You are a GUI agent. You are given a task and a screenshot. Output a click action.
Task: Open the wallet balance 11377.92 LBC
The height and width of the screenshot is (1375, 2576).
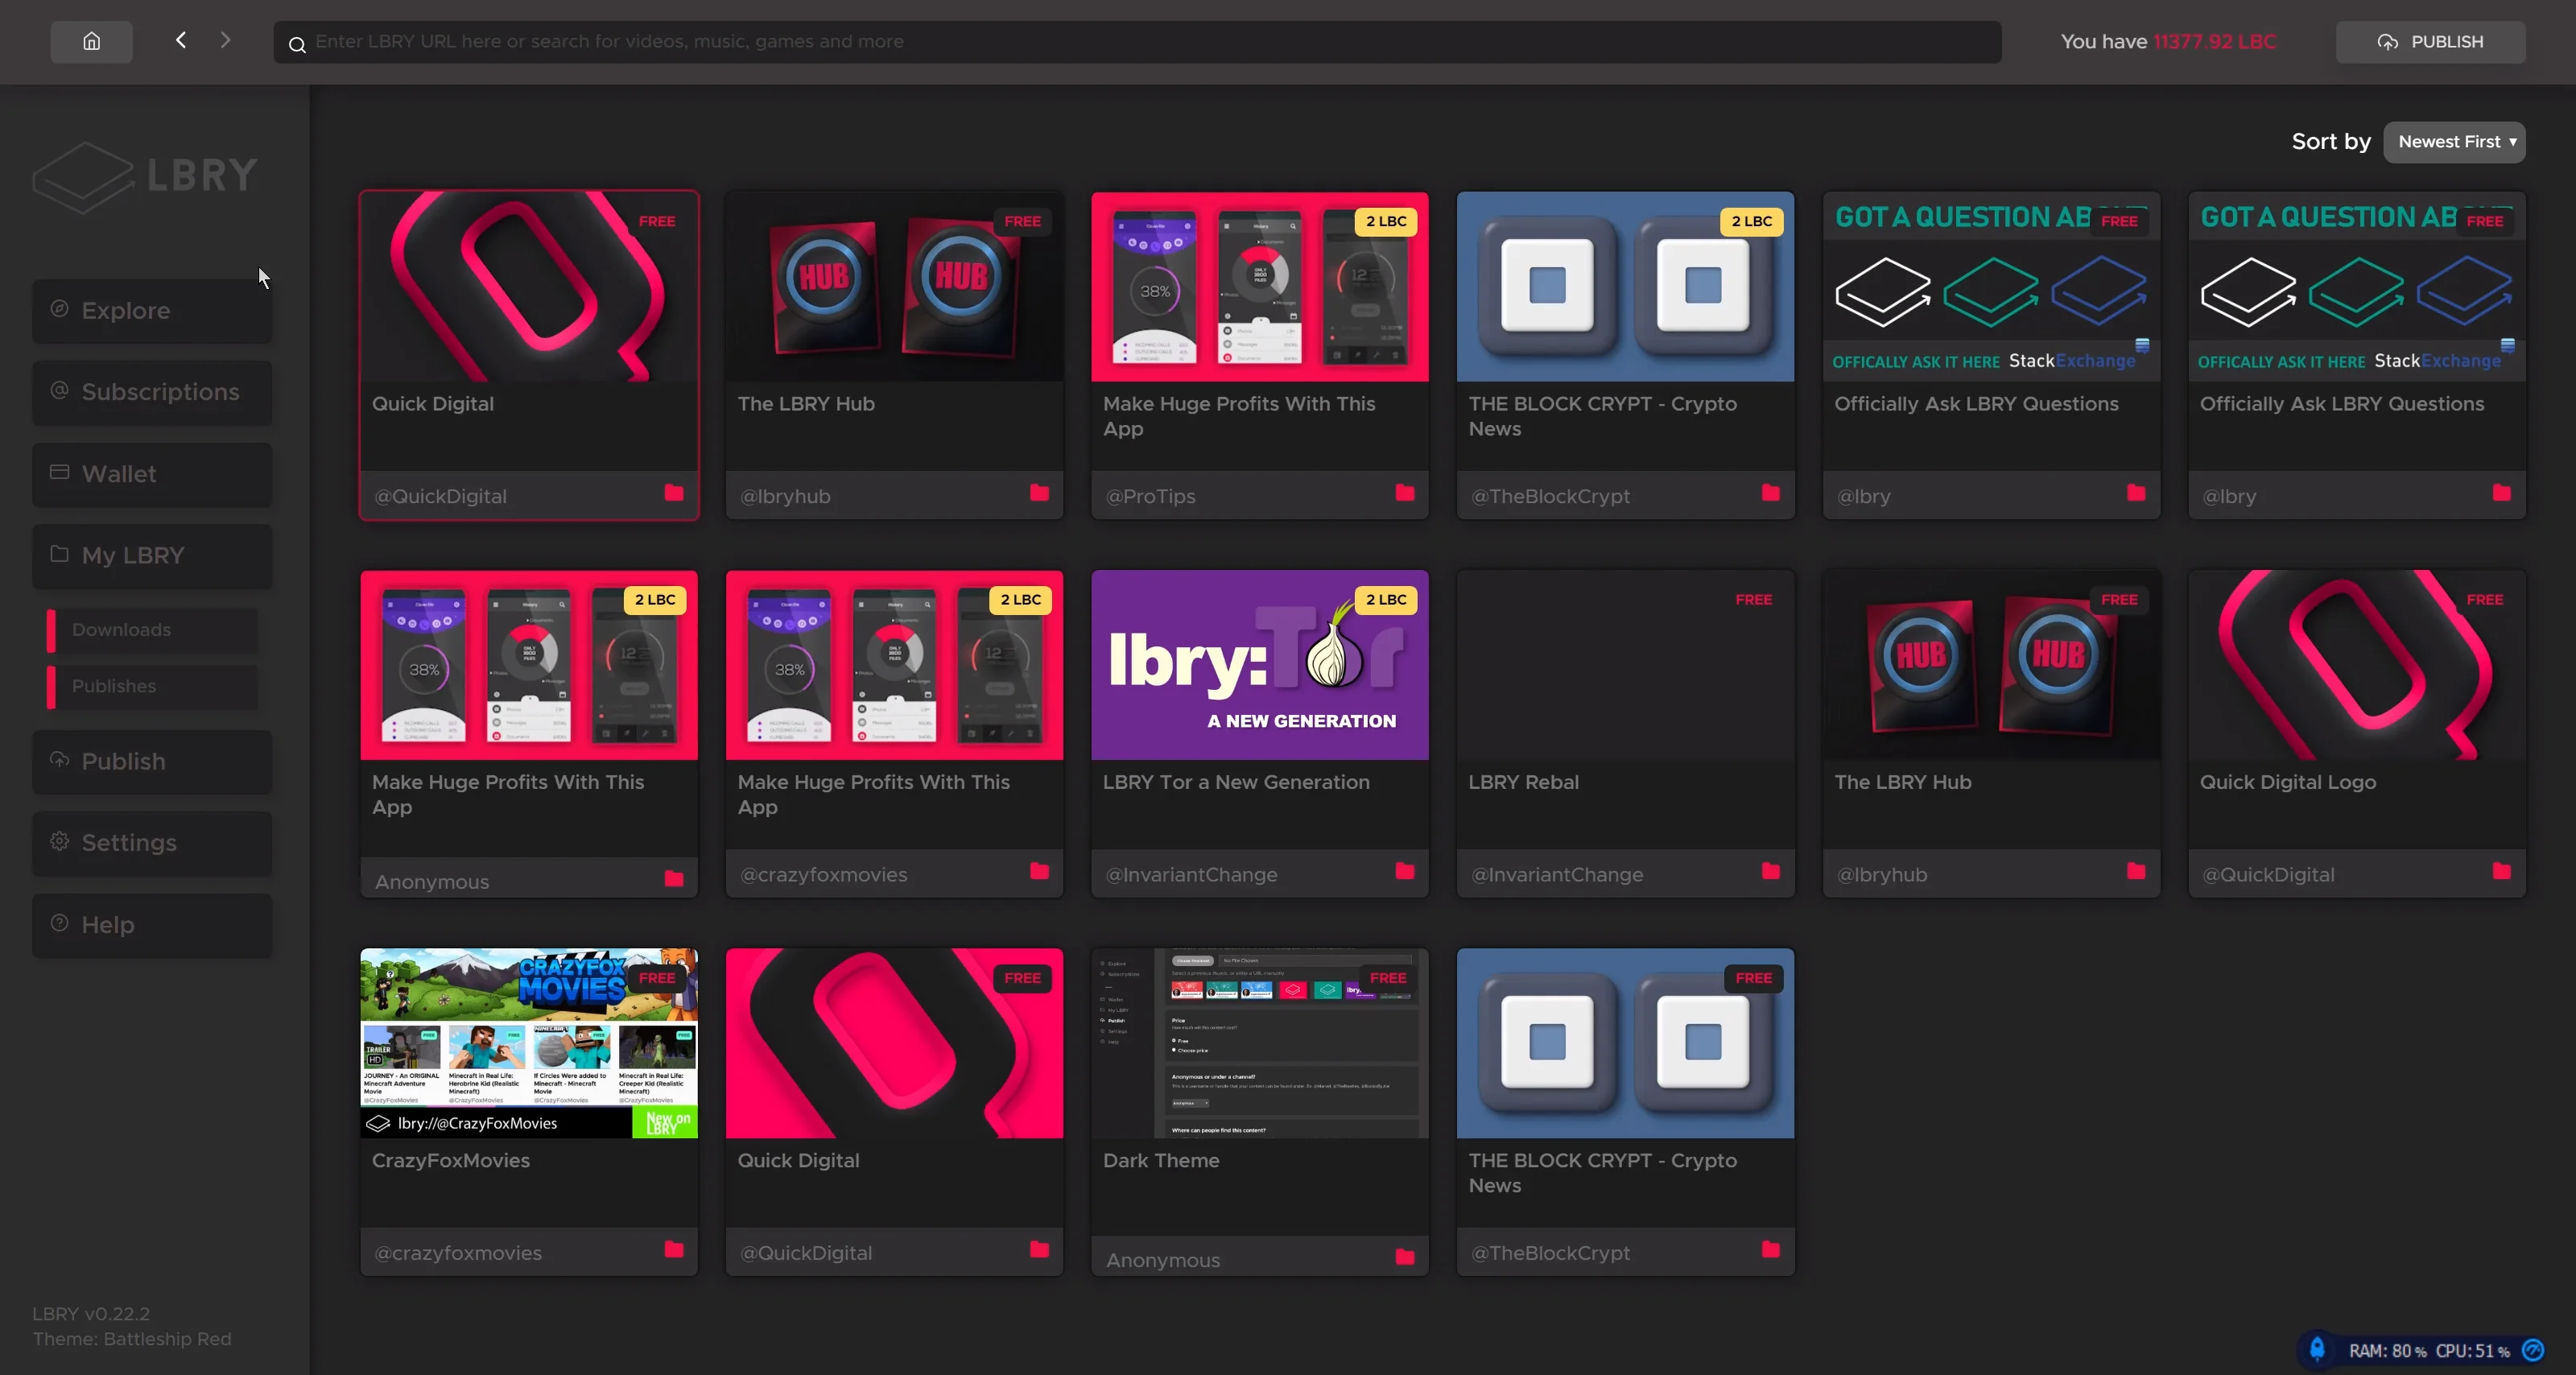[2214, 42]
